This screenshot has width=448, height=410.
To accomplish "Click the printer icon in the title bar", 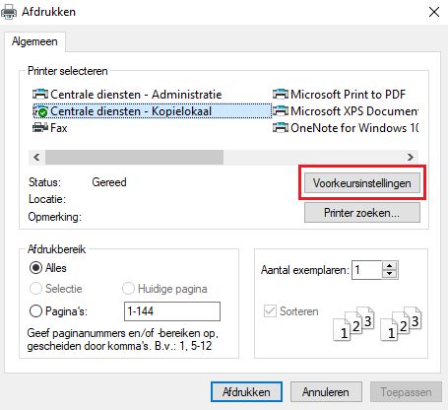I will click(9, 12).
